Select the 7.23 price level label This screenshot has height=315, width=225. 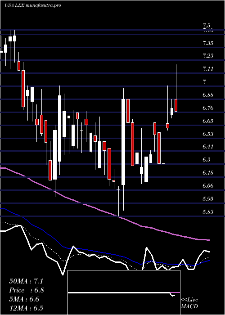pos(208,56)
